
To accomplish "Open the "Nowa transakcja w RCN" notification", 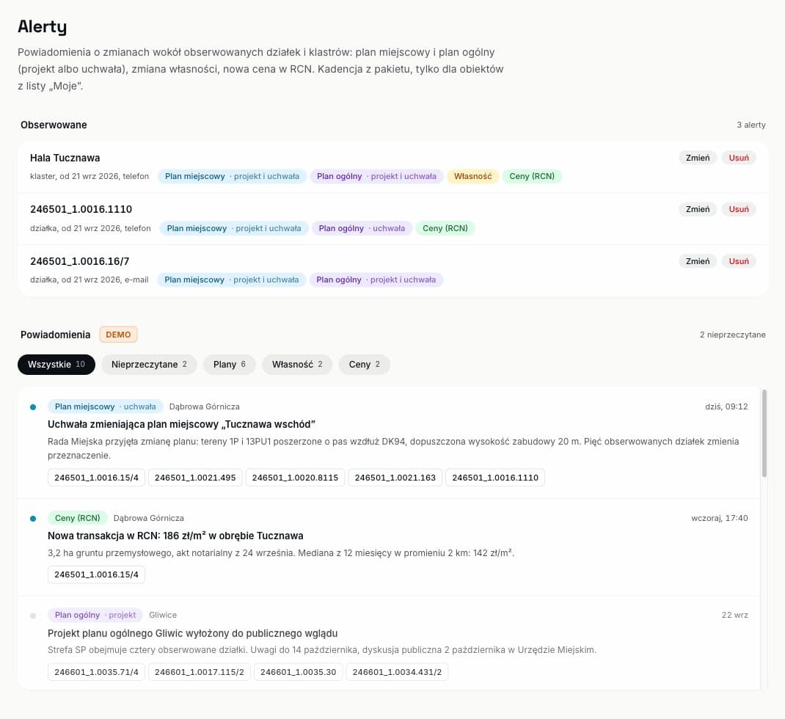I will [175, 536].
